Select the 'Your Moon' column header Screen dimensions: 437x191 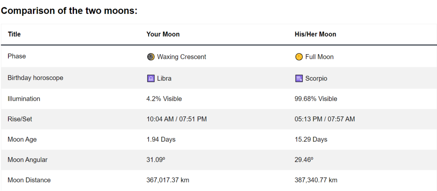[x=163, y=34]
